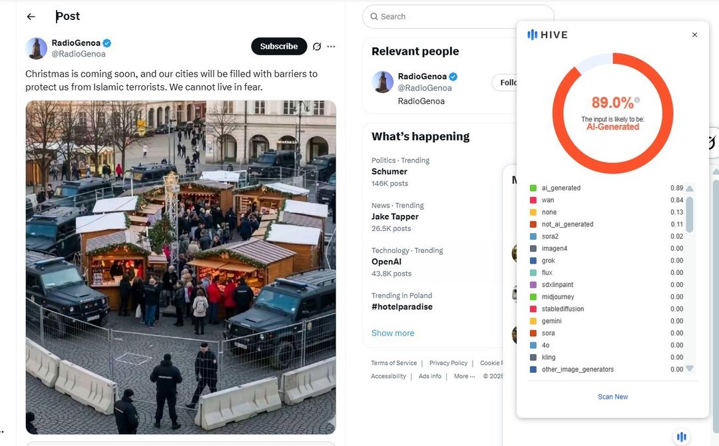Open the Grok icon beside Subscribe
Viewport: 719px width, 446px height.
[317, 47]
